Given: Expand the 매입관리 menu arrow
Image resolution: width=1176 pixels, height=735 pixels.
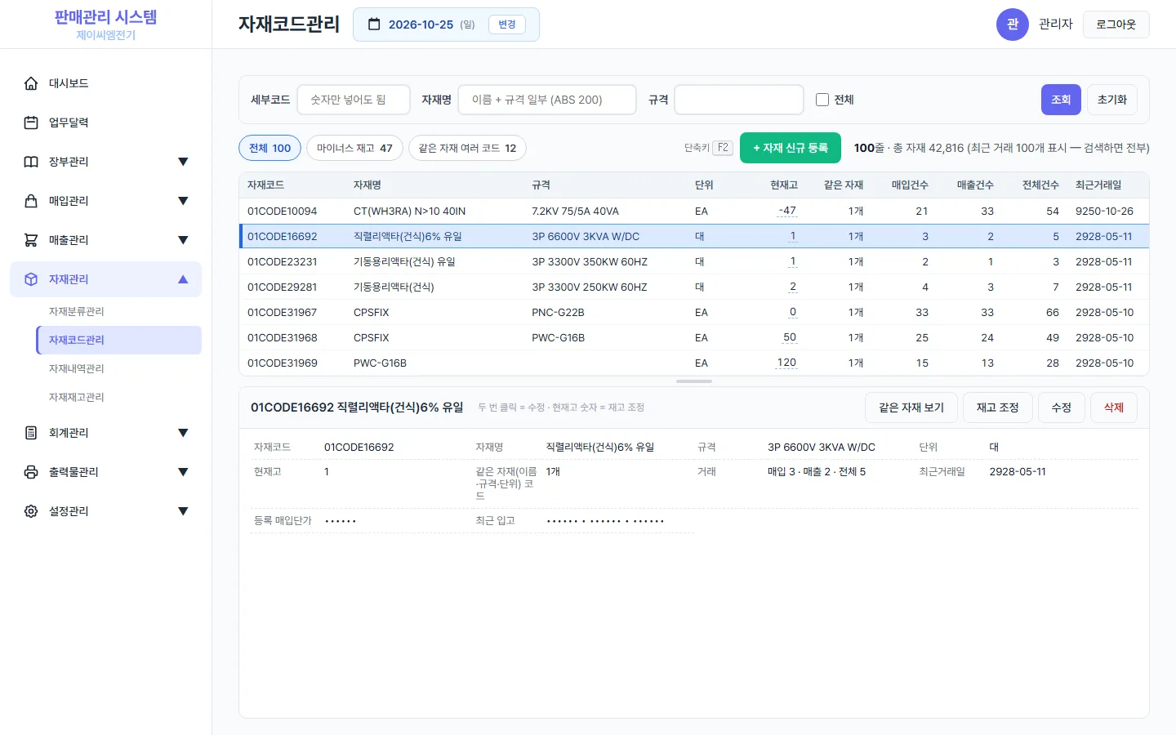Looking at the screenshot, I should 183,201.
